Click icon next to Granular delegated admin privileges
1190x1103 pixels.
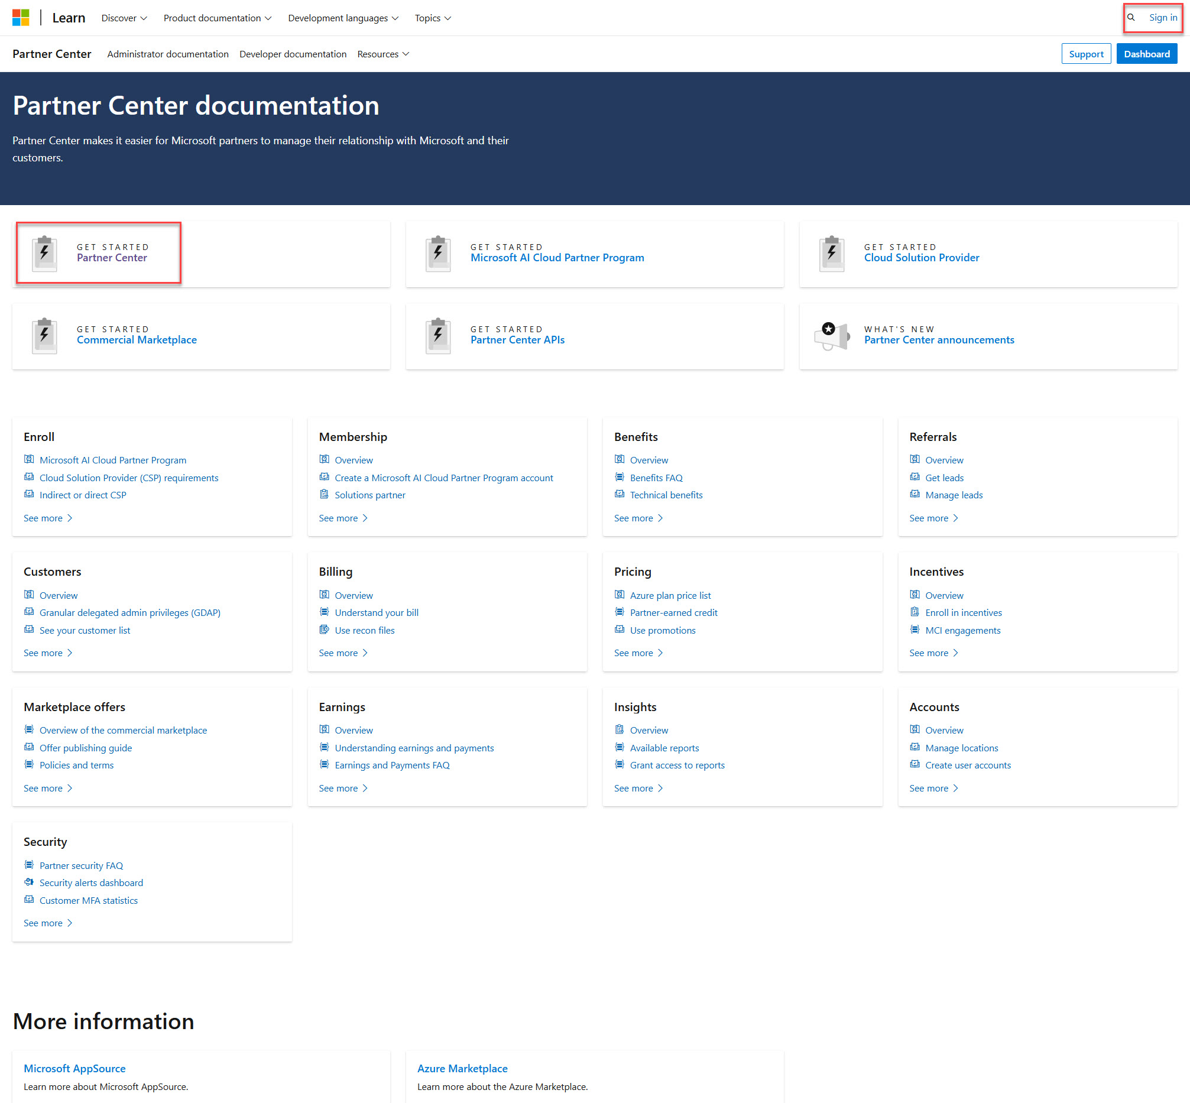coord(28,612)
